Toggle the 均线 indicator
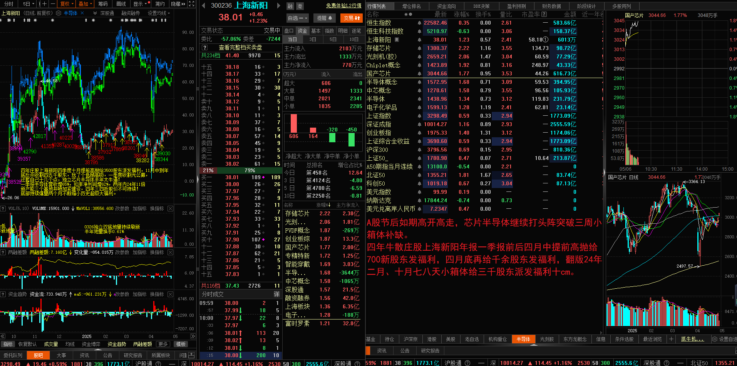Screen dimensions: 737x366 [70, 344]
